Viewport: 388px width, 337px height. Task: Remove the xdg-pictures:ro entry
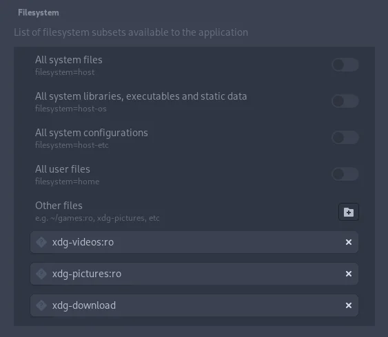click(349, 274)
